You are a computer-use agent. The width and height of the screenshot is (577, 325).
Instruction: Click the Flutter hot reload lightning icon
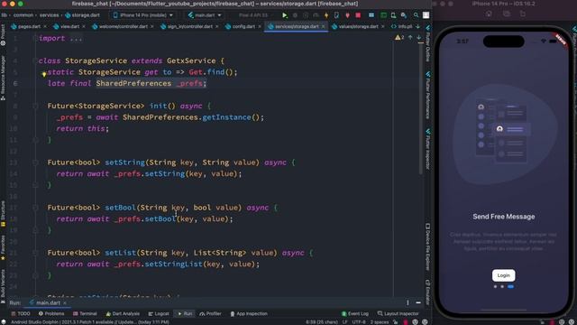[326, 15]
